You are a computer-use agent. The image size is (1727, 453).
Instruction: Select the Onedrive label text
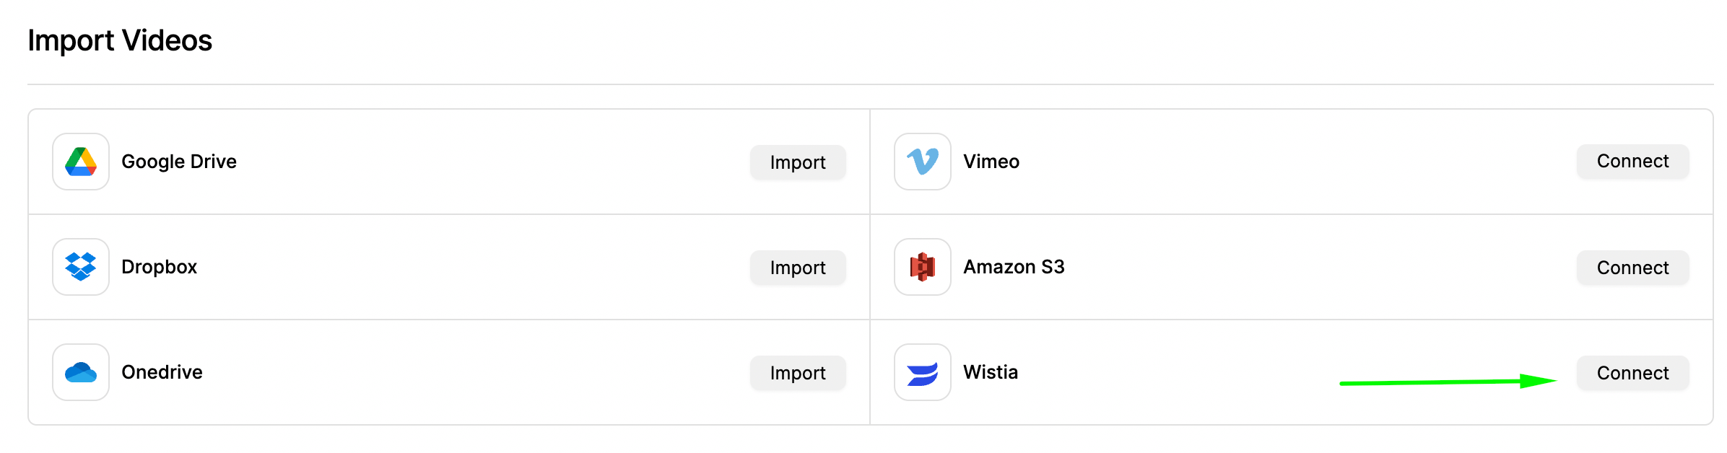(162, 372)
